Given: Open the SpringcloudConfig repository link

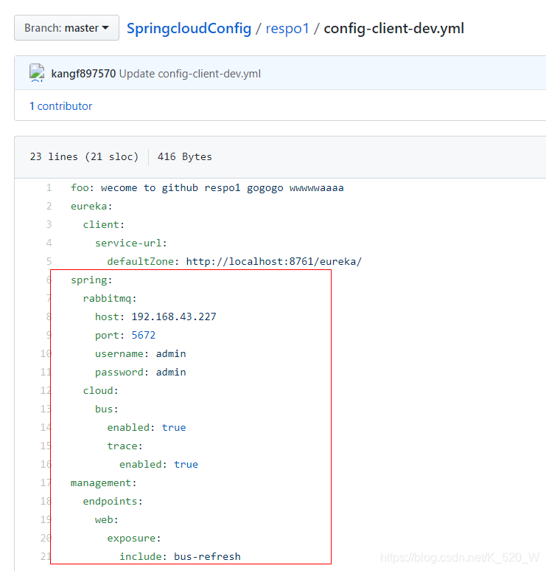Looking at the screenshot, I should coord(189,29).
